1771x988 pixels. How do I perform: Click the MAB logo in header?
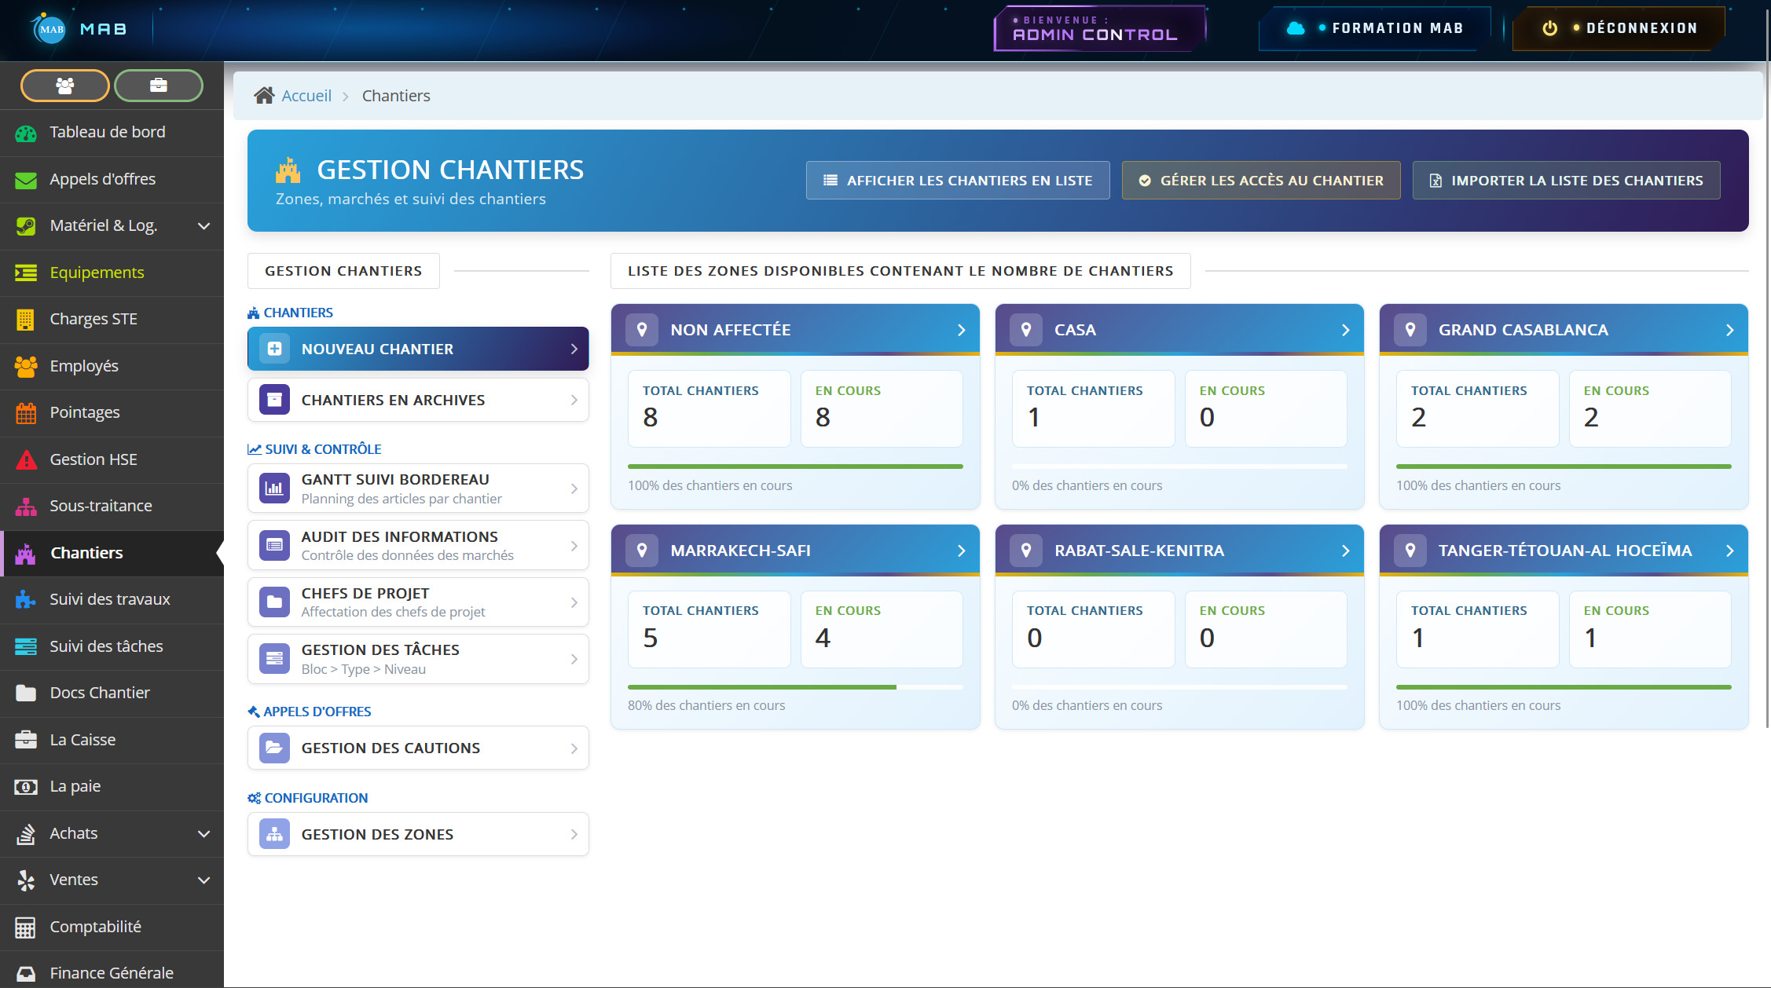click(50, 29)
